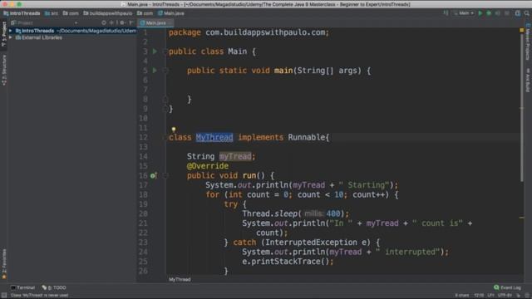
Task: Open the Event Log
Action: tap(507, 287)
